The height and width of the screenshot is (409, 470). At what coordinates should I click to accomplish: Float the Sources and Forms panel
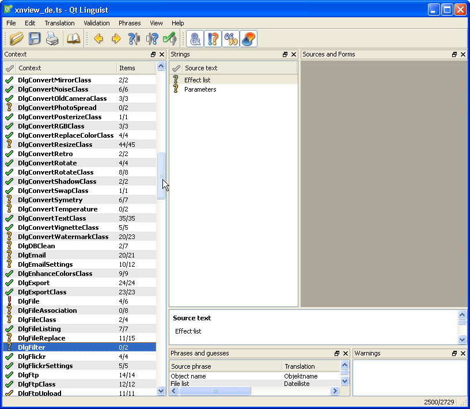point(454,54)
